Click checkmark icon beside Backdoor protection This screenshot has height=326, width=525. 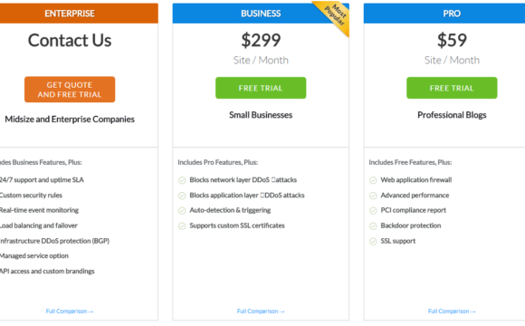click(x=373, y=226)
